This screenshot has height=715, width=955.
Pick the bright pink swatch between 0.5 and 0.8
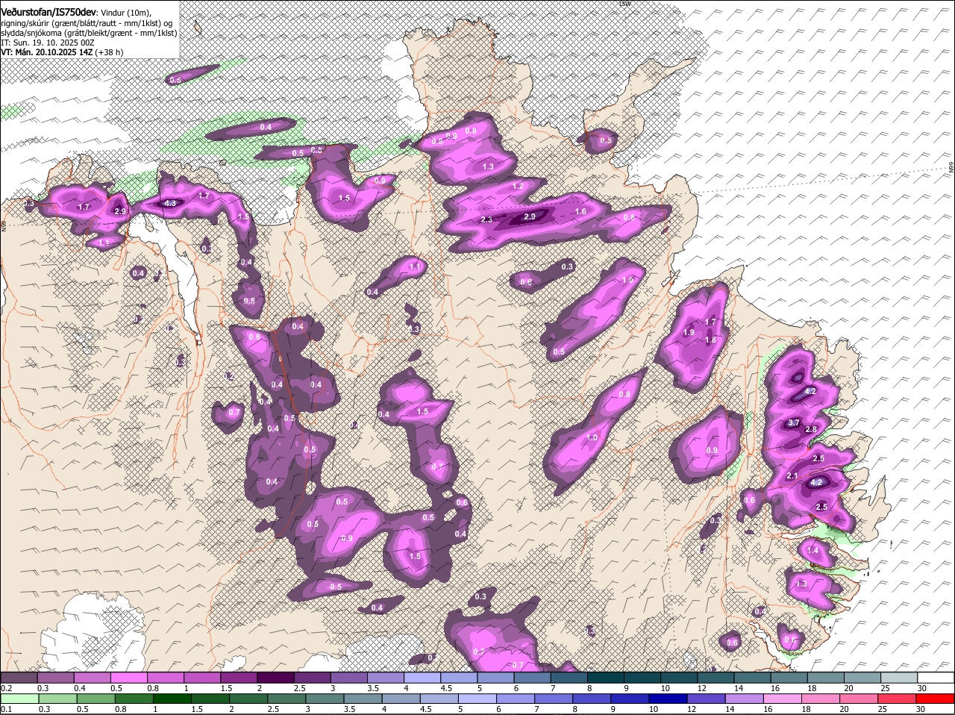[x=128, y=678]
